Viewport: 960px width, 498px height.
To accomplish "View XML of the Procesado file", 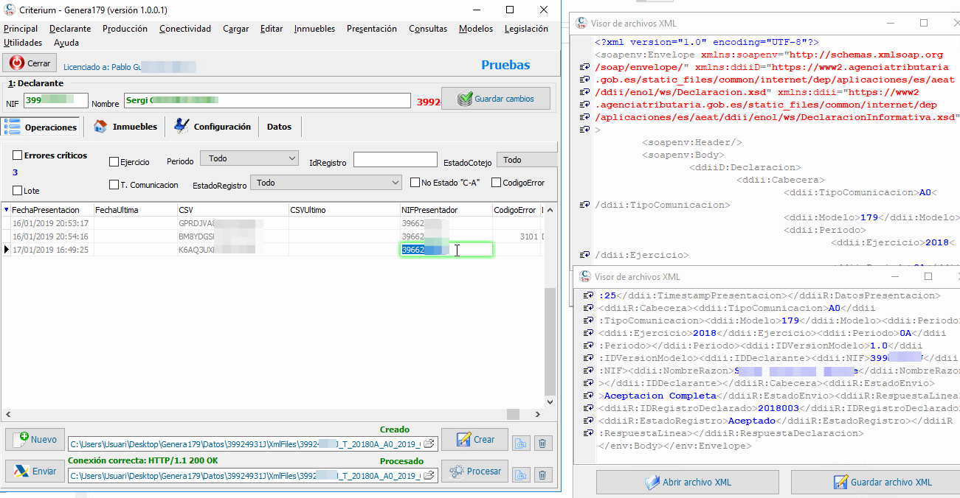I will pos(522,475).
